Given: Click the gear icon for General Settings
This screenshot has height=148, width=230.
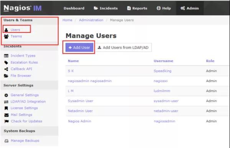Looking at the screenshot, I should point(6,95).
